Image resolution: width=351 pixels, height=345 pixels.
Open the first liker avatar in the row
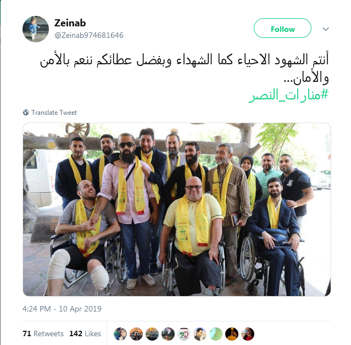[120, 334]
